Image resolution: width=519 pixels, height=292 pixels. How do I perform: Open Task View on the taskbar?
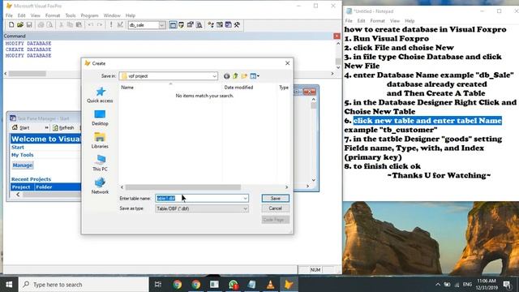tap(158, 285)
